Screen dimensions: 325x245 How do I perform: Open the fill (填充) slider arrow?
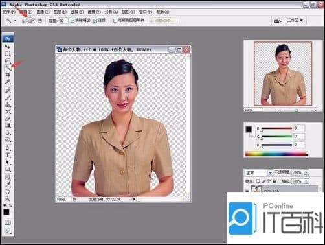[x=306, y=181]
